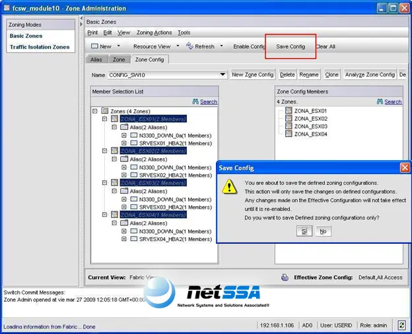Open the Zoning Actions menu

(154, 32)
